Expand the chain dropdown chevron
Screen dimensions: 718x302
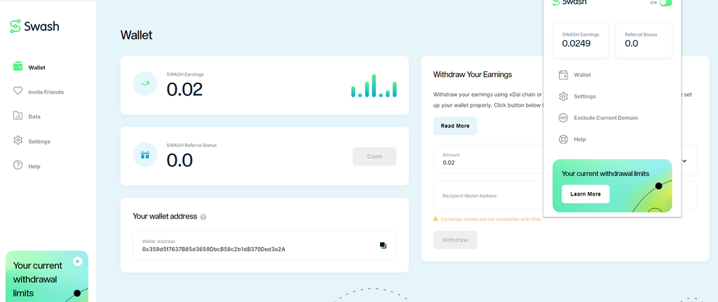tap(684, 161)
